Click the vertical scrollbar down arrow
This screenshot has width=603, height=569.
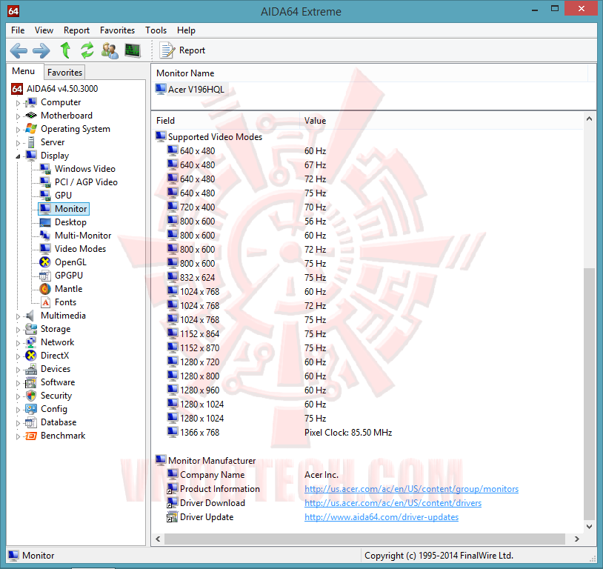click(x=589, y=527)
